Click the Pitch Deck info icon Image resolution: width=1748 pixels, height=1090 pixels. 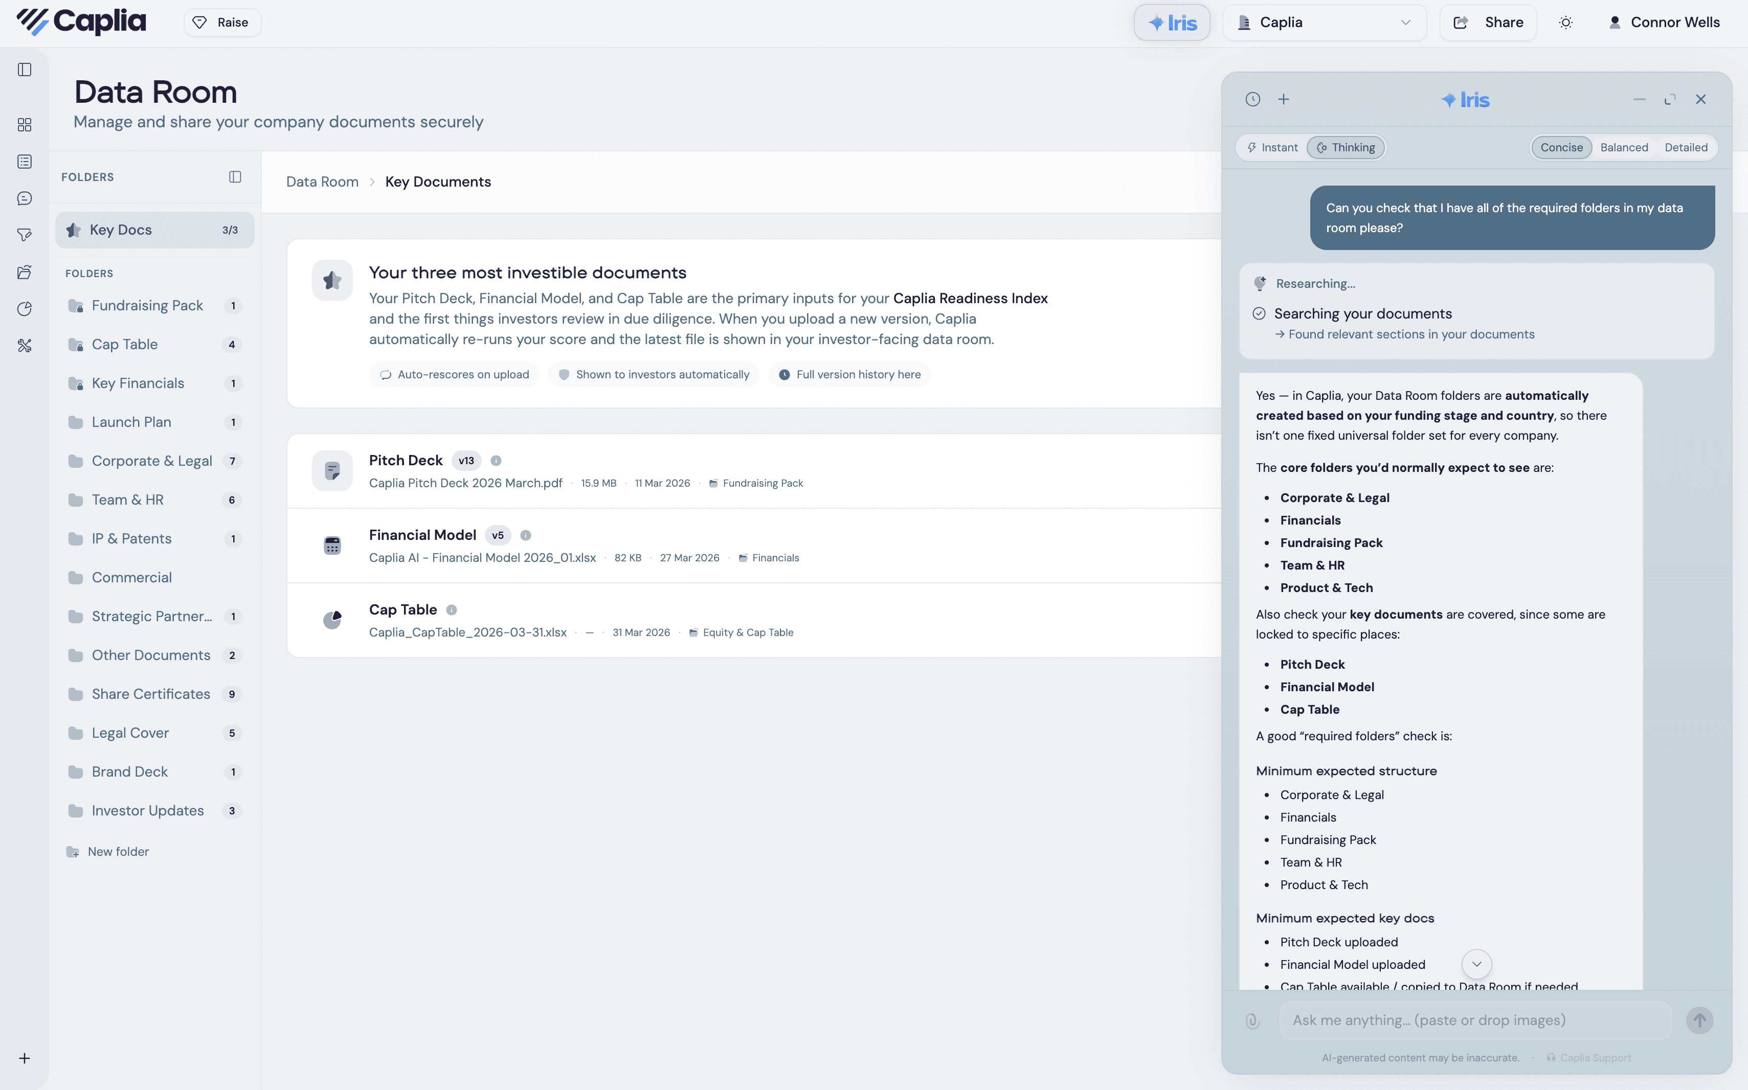click(x=496, y=461)
